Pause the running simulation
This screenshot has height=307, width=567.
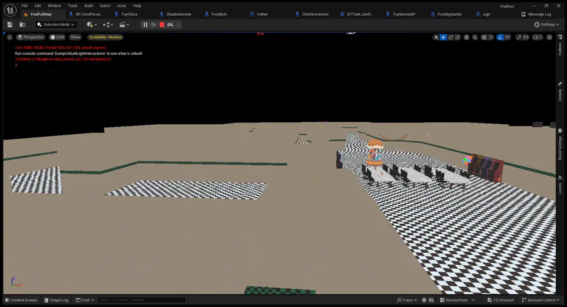[x=146, y=25]
